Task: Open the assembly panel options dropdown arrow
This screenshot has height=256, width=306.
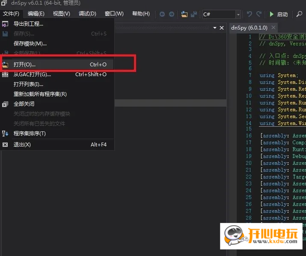Action: [x=214, y=28]
